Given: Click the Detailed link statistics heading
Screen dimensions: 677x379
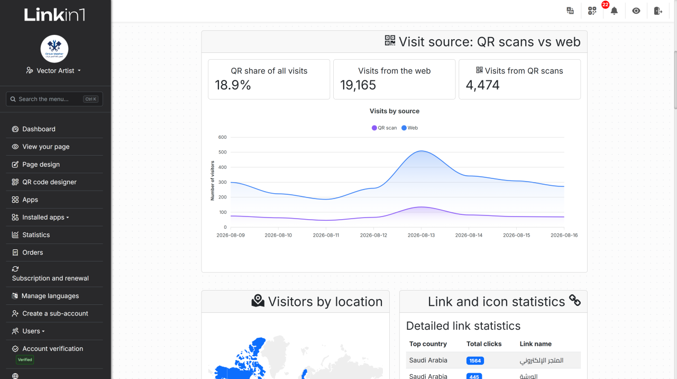Looking at the screenshot, I should point(463,326).
